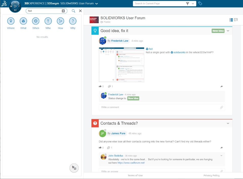The image size is (243, 179).
Task: Run the tag search magnifier icon
Action: 73,11
